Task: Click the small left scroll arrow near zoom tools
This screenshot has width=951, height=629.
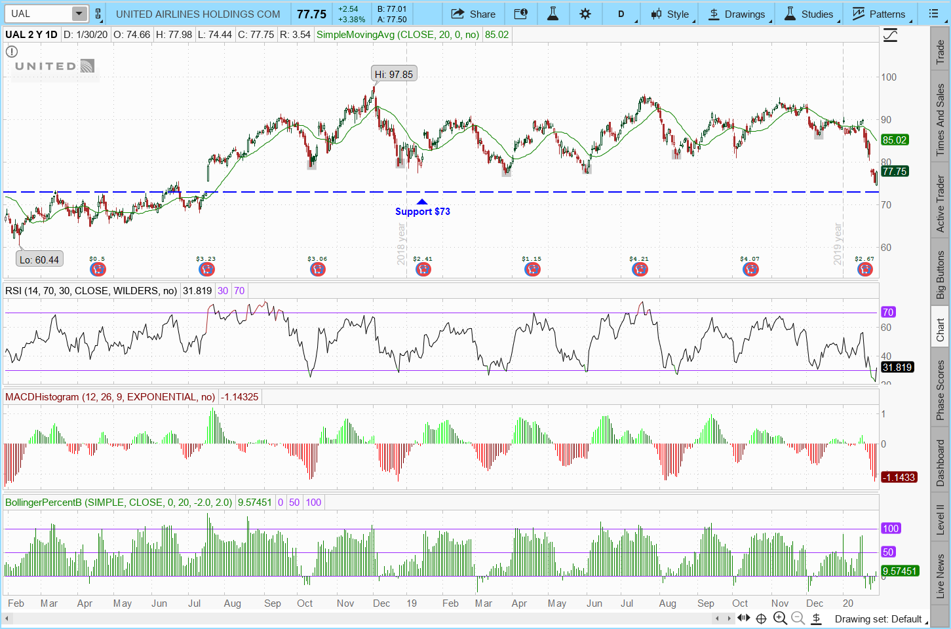Action: click(718, 619)
